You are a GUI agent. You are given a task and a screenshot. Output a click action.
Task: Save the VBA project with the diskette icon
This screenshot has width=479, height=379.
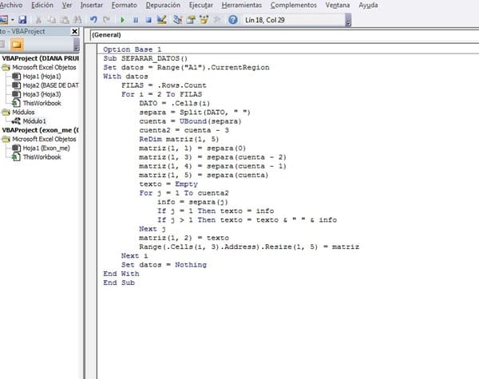pyautogui.click(x=22, y=18)
